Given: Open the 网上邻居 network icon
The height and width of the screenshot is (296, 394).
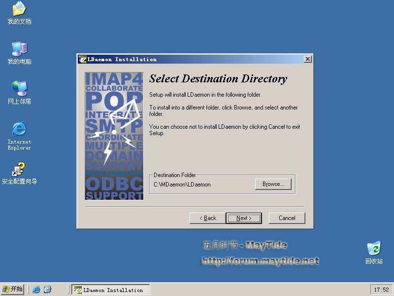Looking at the screenshot, I should coord(19,89).
